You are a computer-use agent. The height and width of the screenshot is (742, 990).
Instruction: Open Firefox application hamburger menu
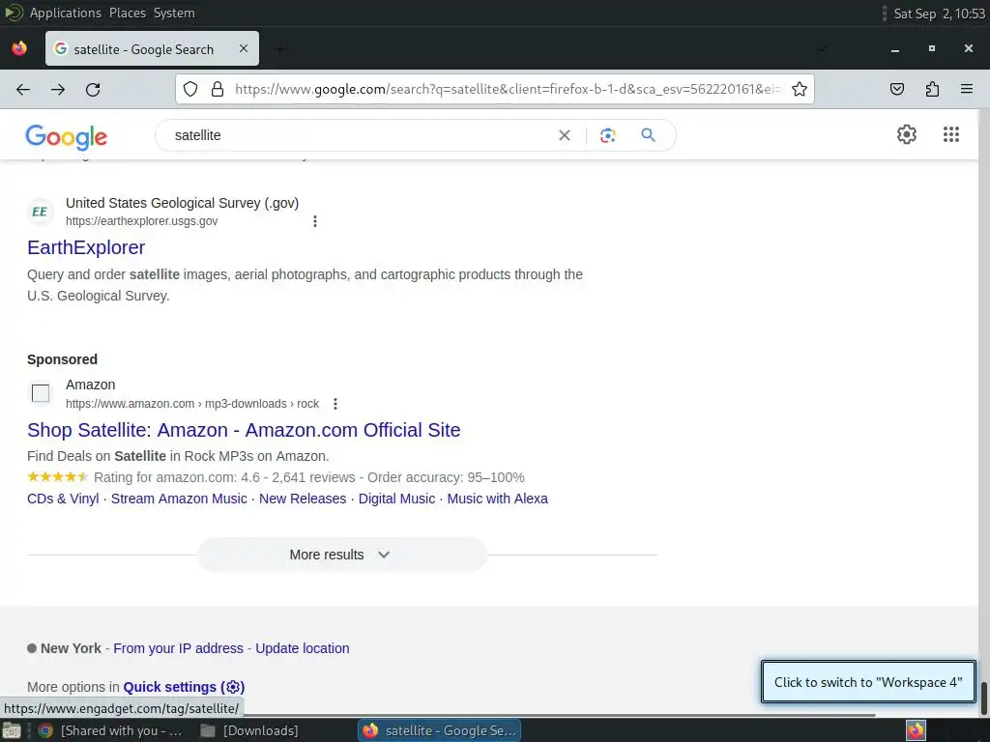click(967, 89)
